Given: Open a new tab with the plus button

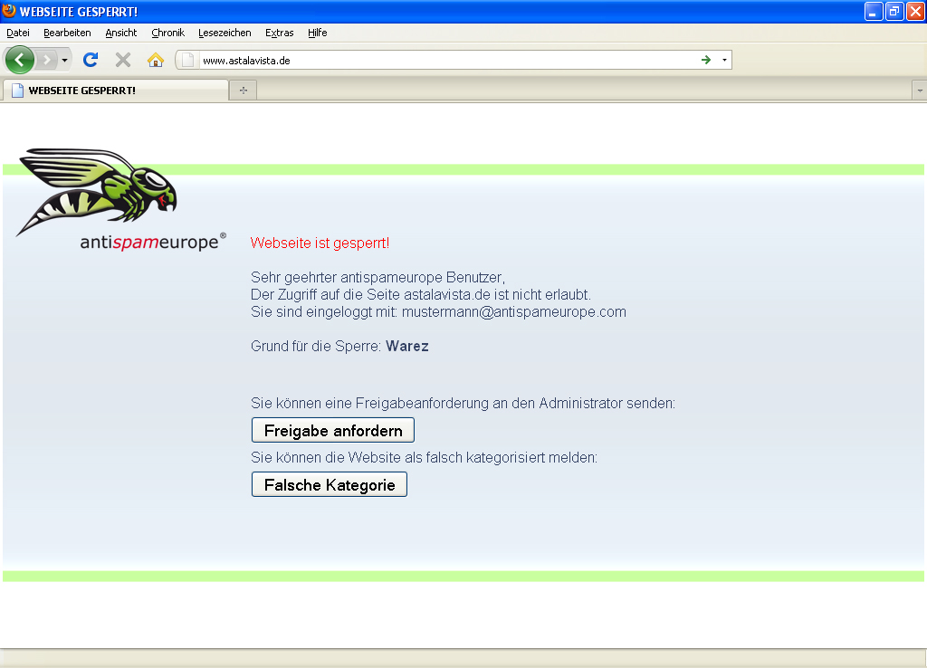Looking at the screenshot, I should pyautogui.click(x=243, y=91).
